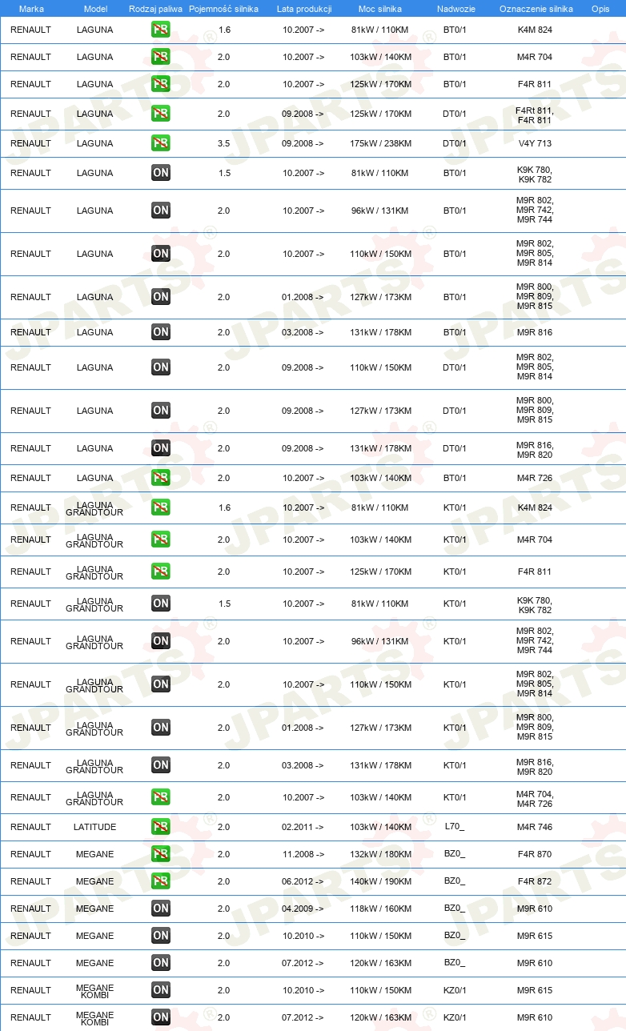Click the diesel ON icon in the DT0/1 127kW row
Viewport: 626px width, 1031px height.
161,411
